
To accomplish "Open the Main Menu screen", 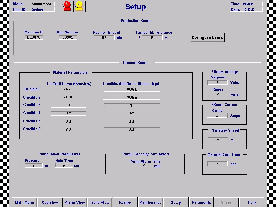I will pos(25,202).
